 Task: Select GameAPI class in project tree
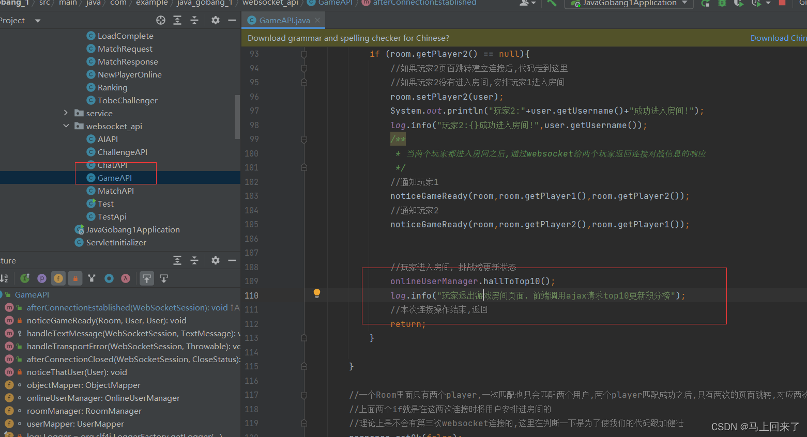[x=115, y=178]
